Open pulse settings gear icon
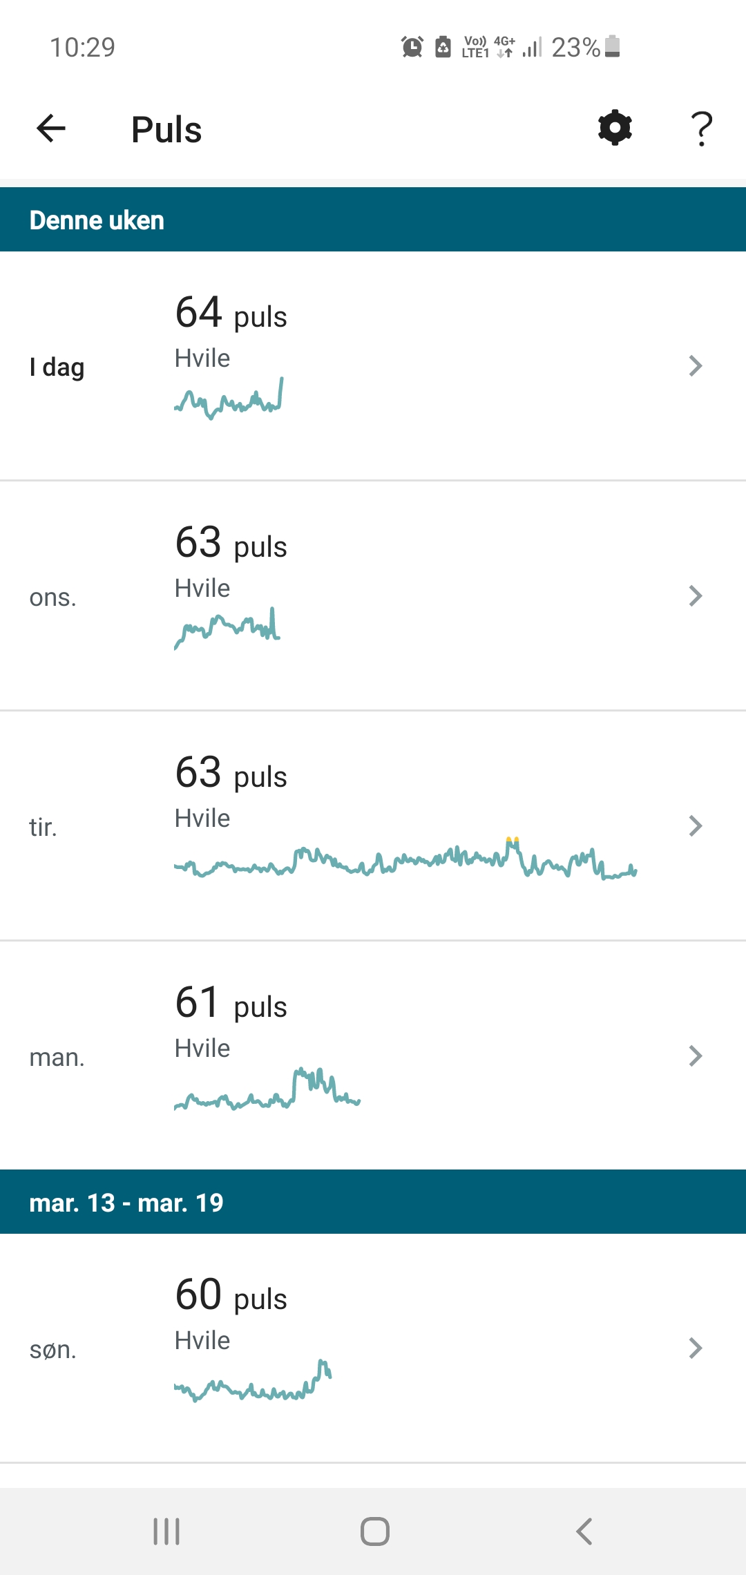746x1575 pixels. 615,128
